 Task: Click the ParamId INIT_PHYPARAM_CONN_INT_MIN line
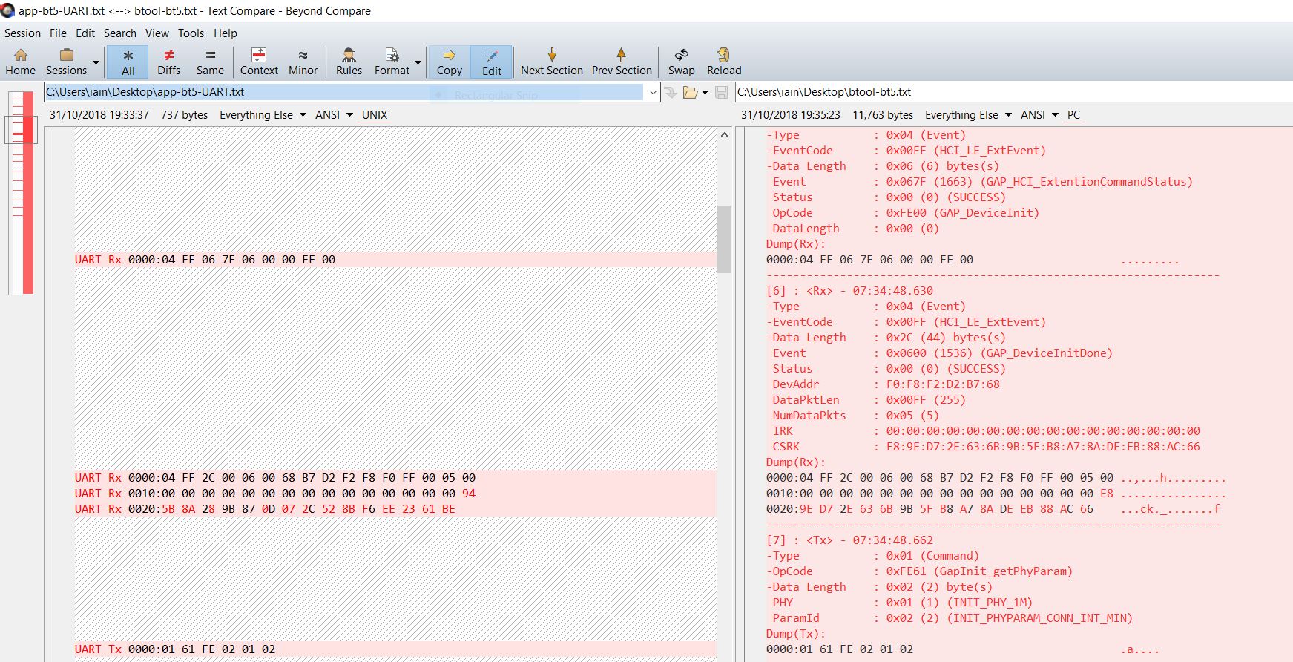[x=953, y=618]
